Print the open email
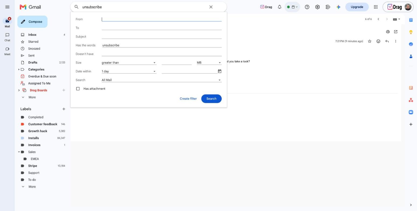 click(x=388, y=32)
